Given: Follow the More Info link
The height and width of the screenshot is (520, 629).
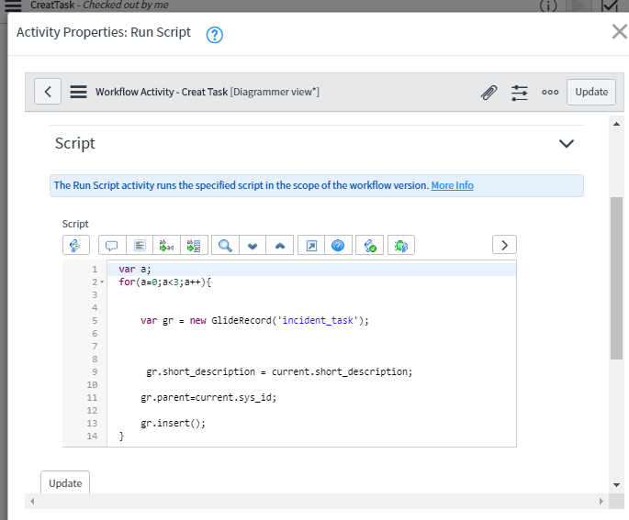Looking at the screenshot, I should coord(452,185).
